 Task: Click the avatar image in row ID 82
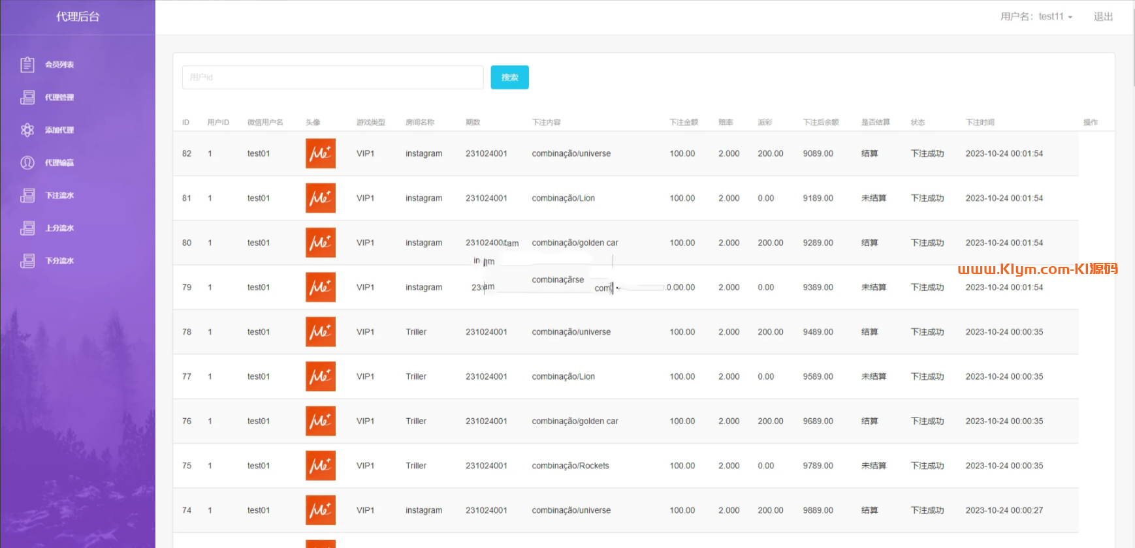coord(320,153)
